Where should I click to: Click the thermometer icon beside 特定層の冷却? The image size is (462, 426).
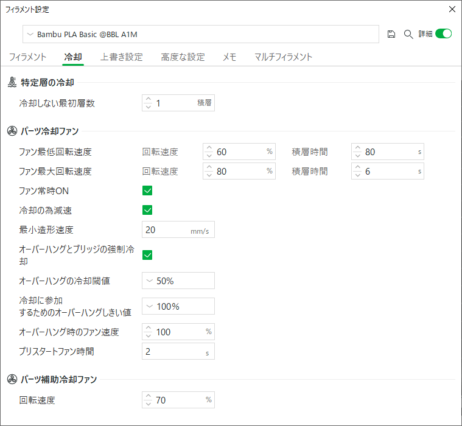tap(12, 82)
